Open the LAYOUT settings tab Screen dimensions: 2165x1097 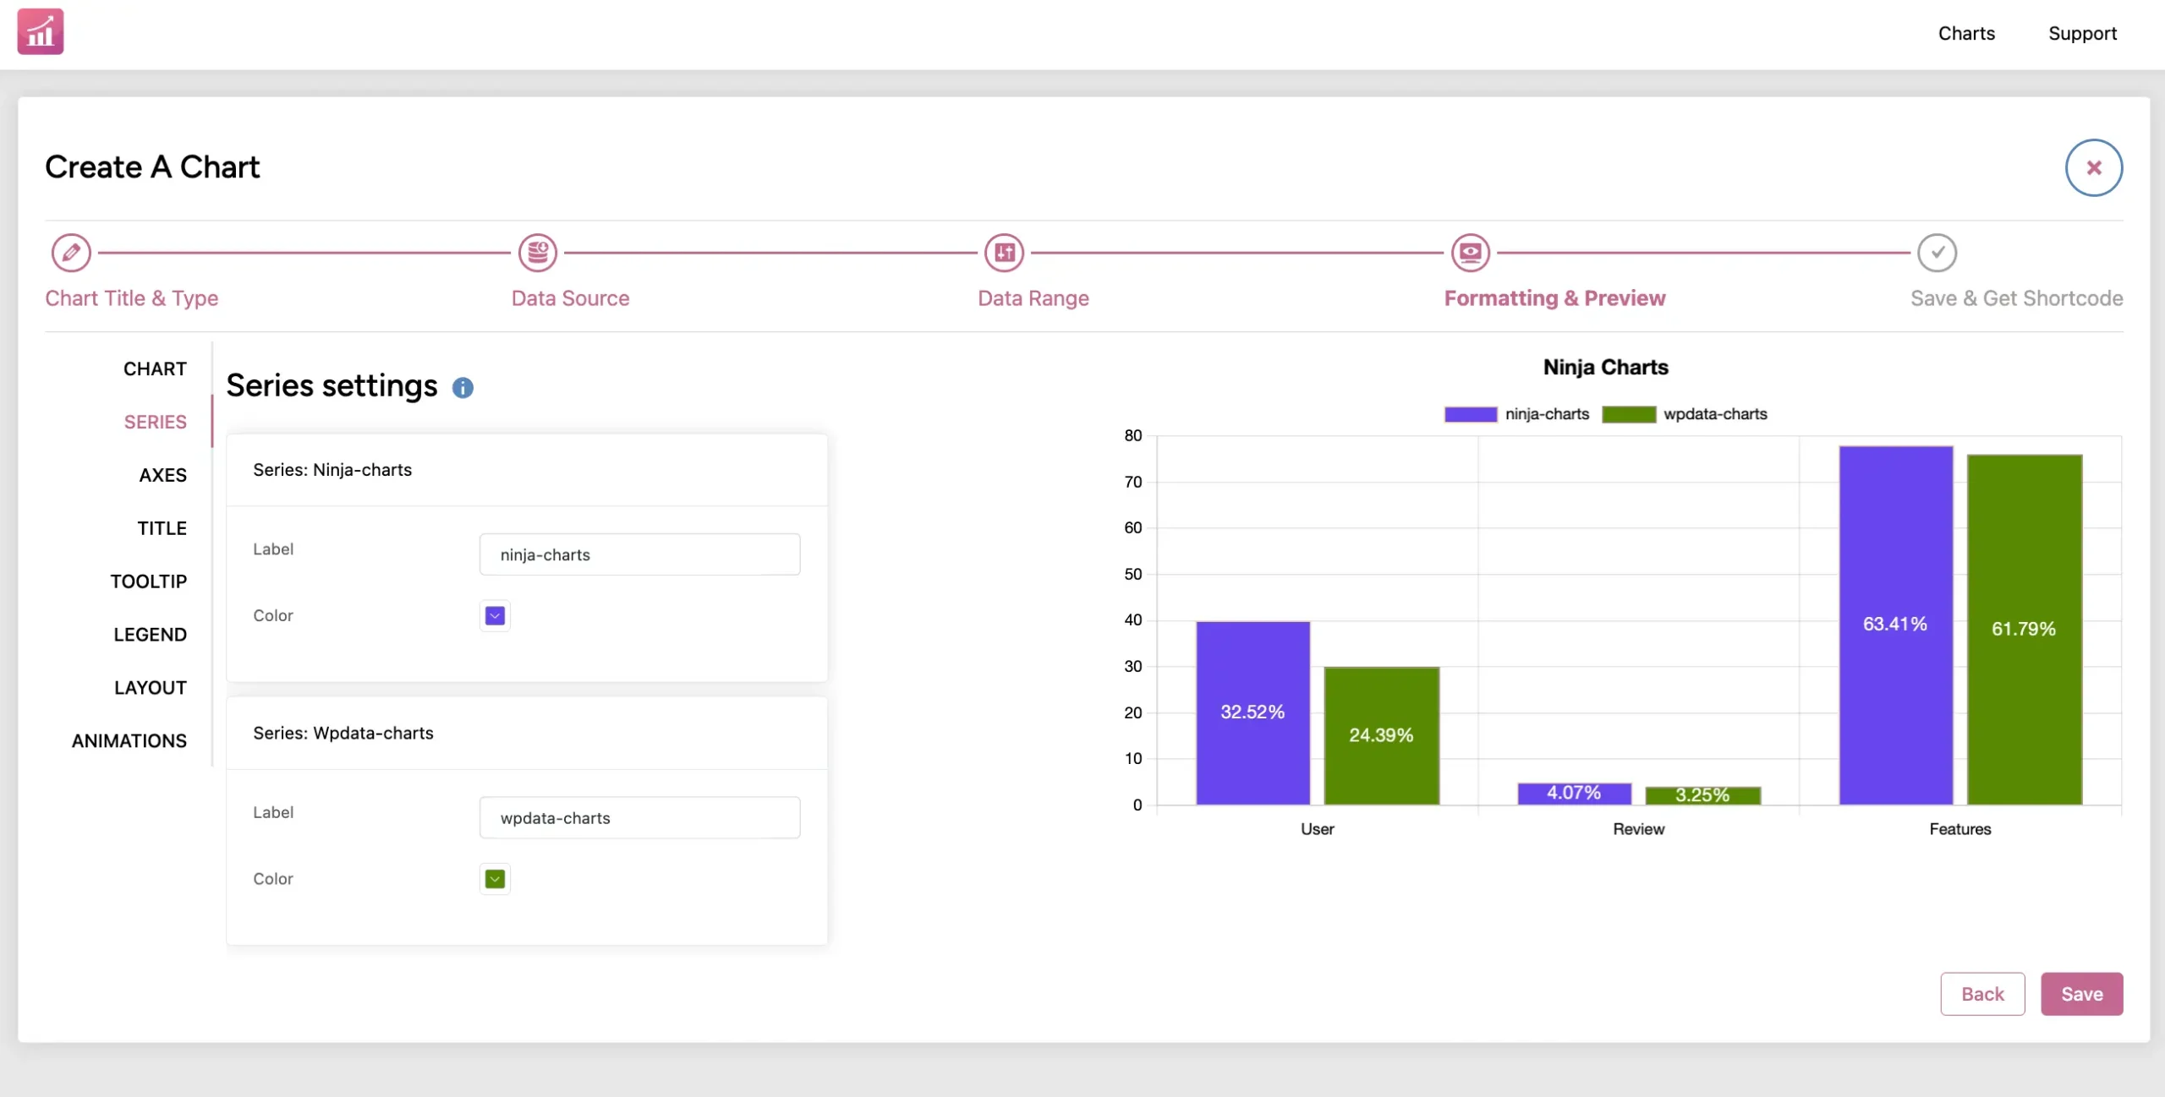point(151,688)
